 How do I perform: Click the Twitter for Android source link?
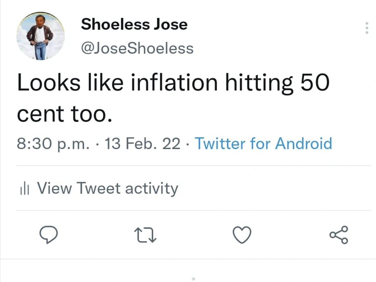point(263,143)
